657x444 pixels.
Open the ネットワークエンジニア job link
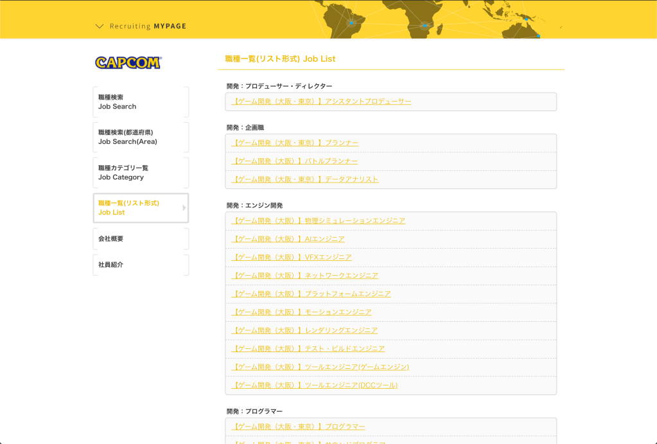(x=305, y=276)
